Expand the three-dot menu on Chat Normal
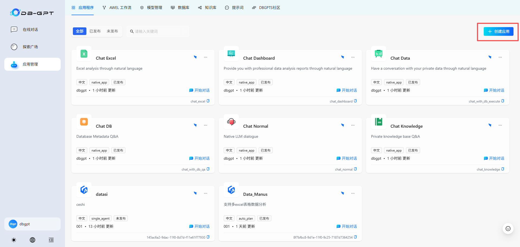This screenshot has height=247, width=520. coord(353,125)
